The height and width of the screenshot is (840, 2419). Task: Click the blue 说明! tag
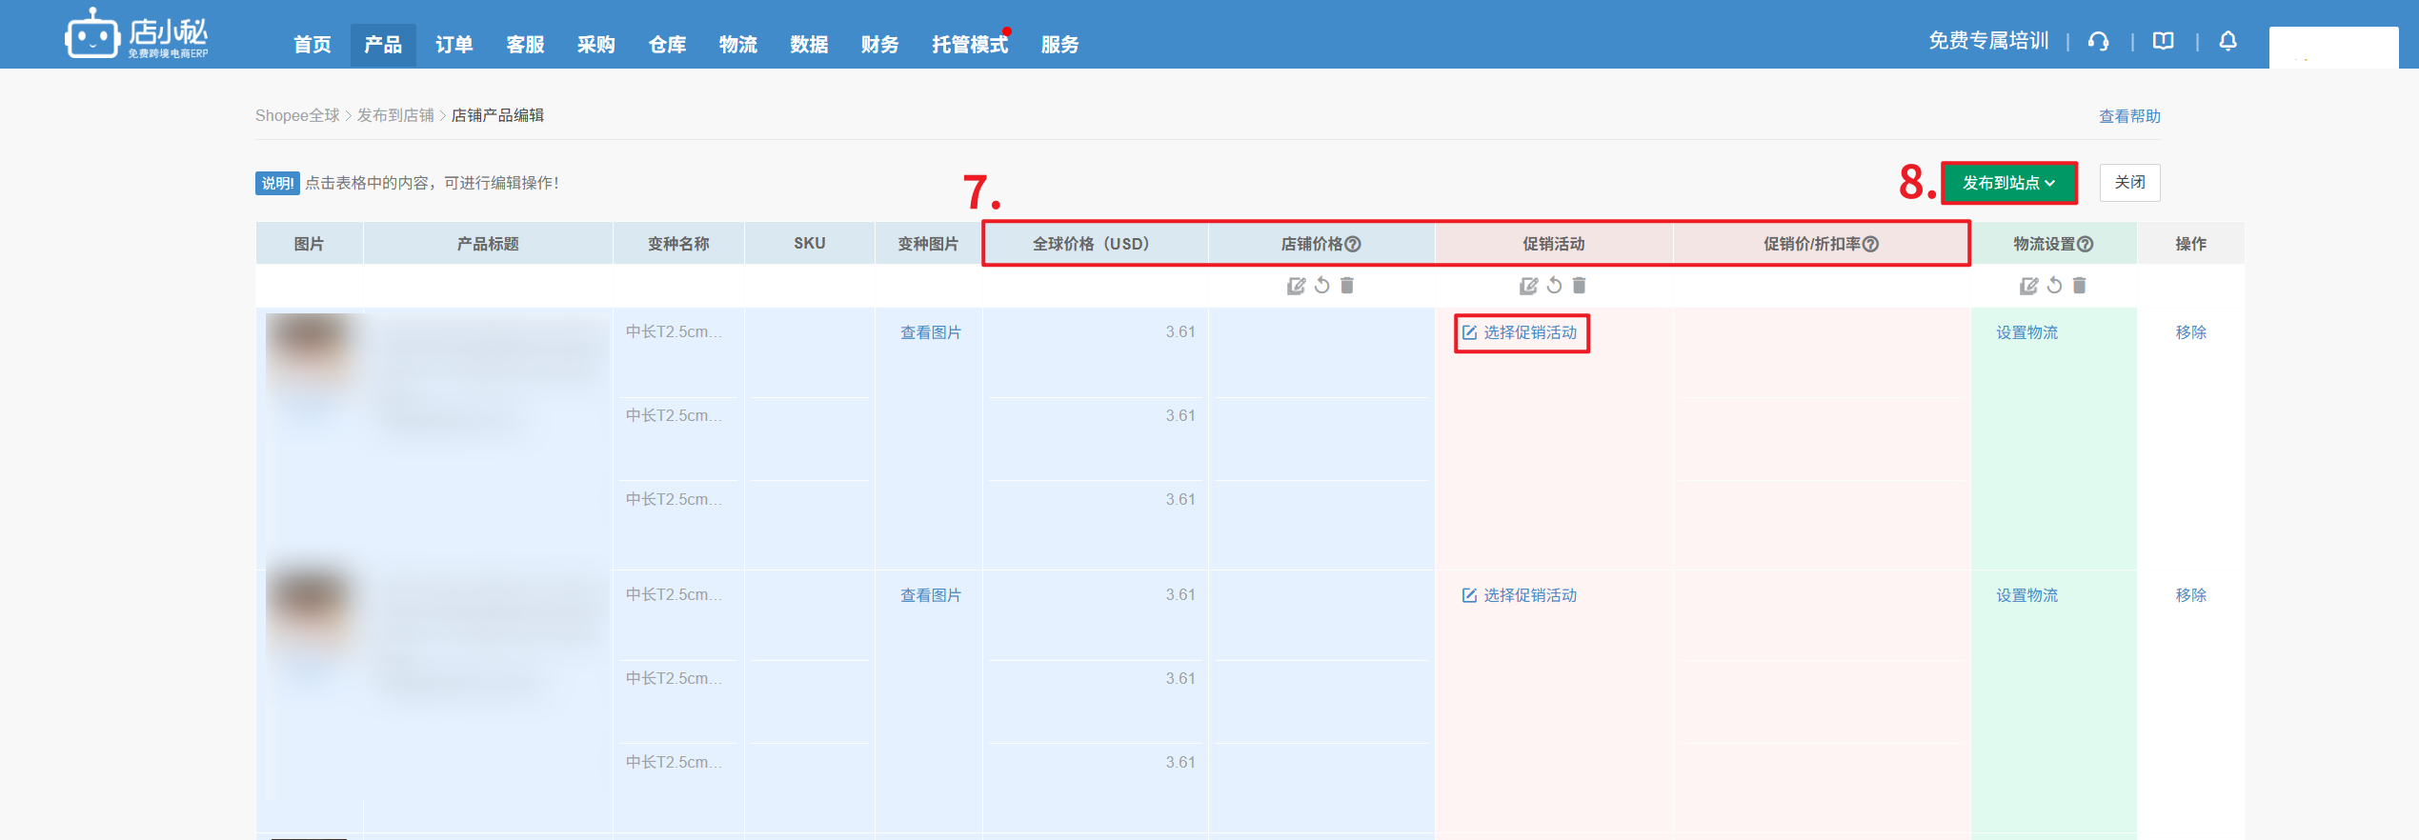click(277, 183)
